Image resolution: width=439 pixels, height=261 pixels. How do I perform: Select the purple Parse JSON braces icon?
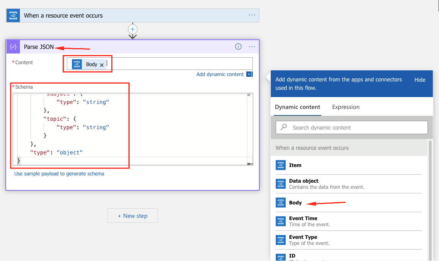coord(13,46)
